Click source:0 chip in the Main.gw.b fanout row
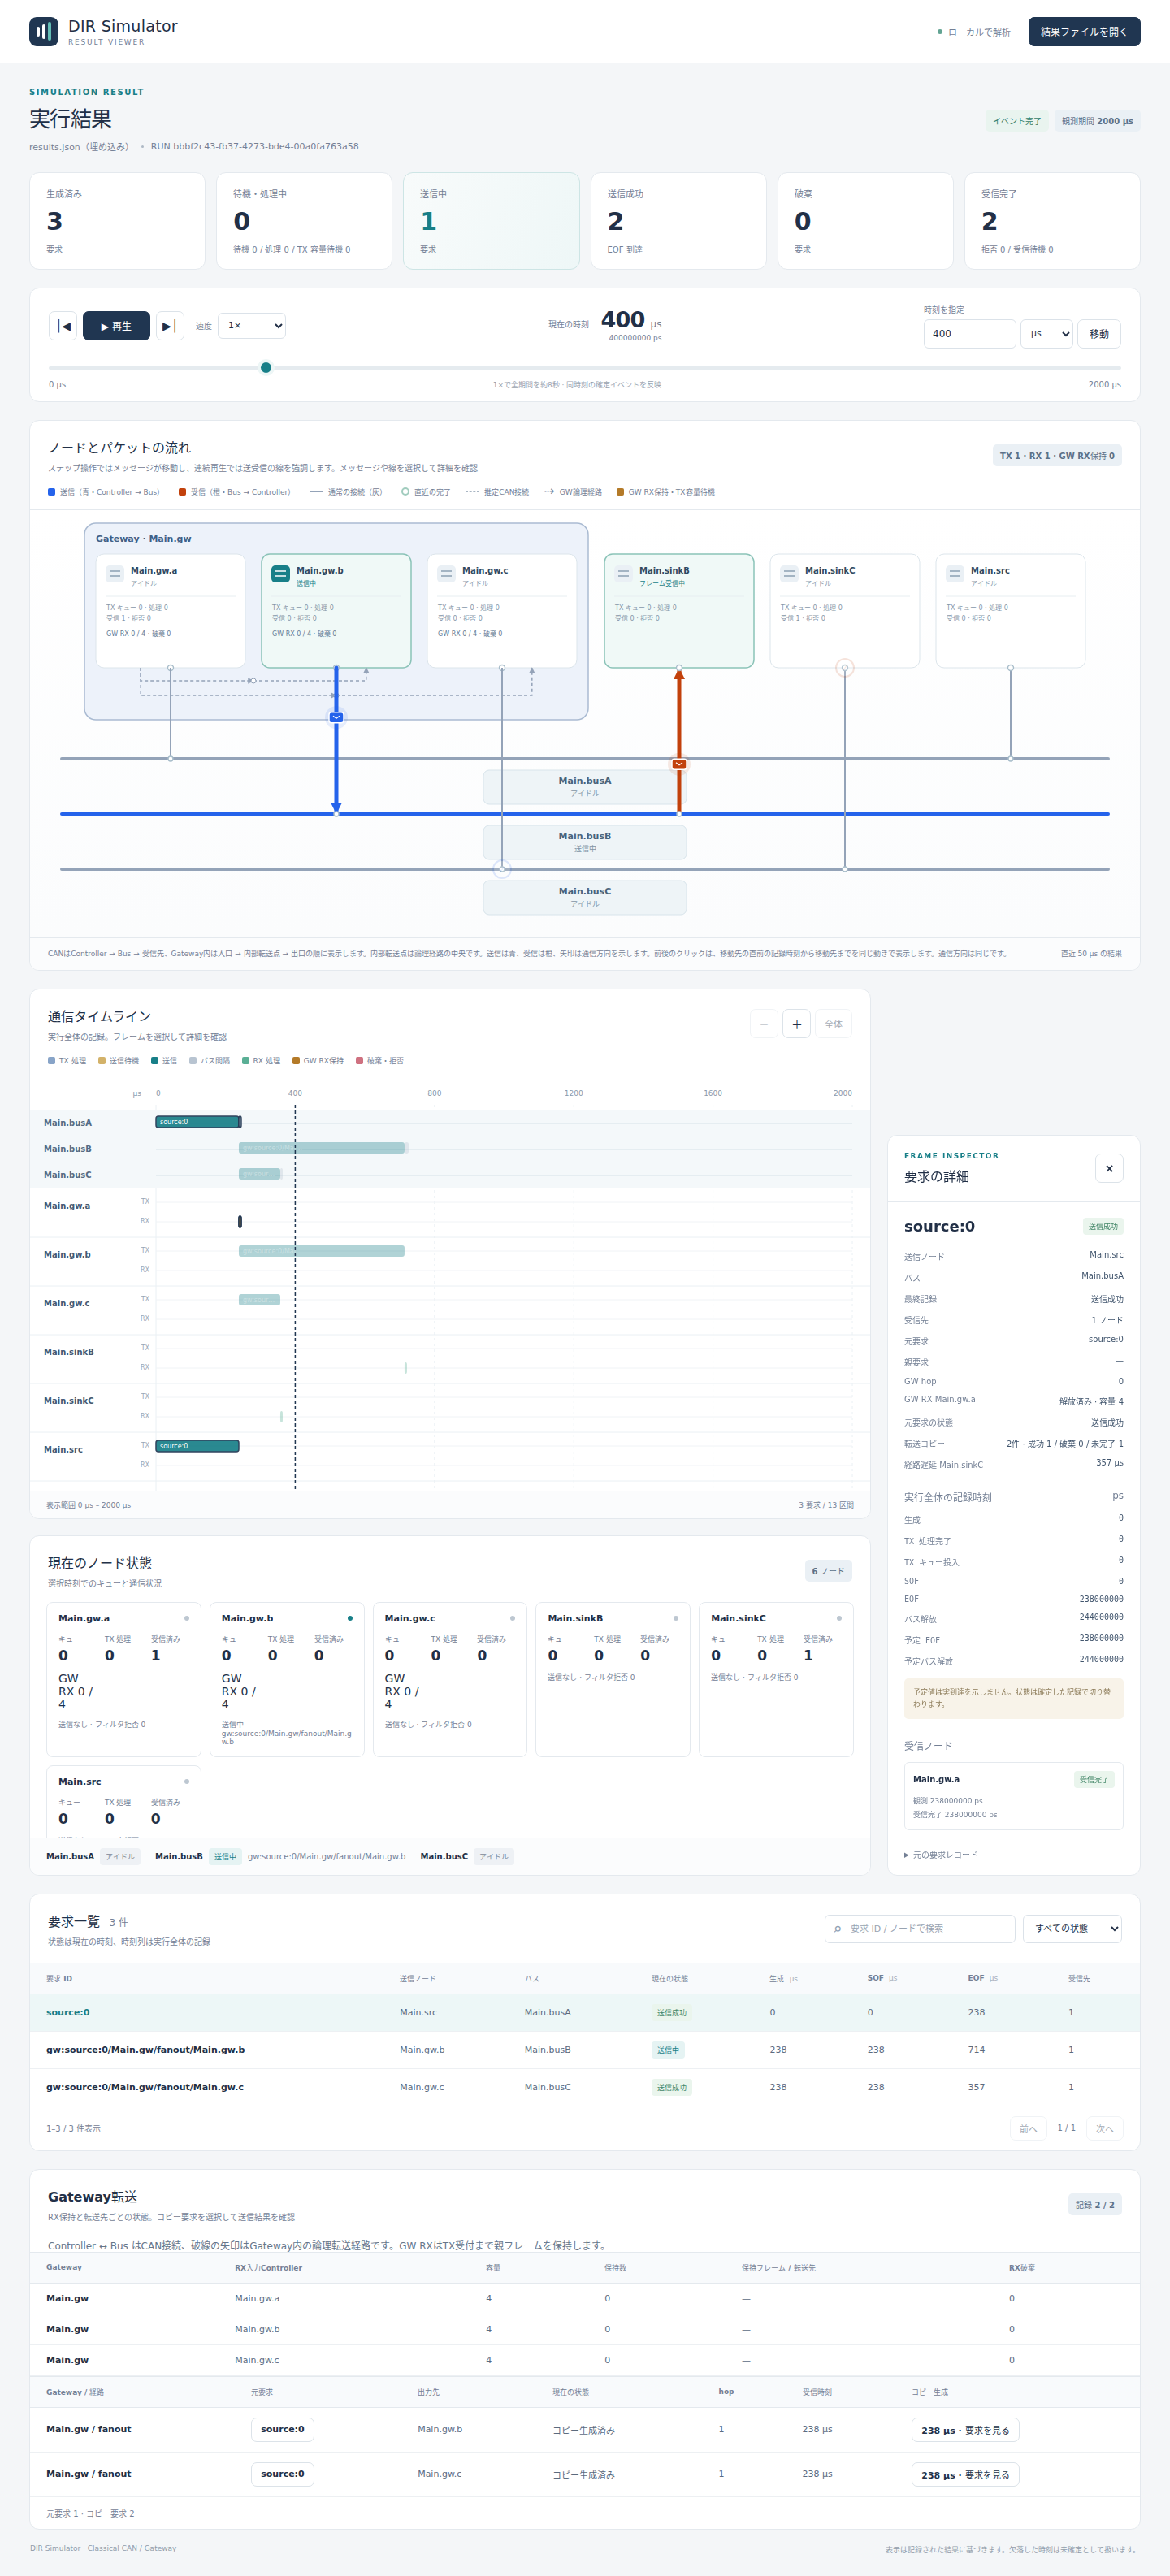Screen dimensions: 1170x2576 point(283,2429)
